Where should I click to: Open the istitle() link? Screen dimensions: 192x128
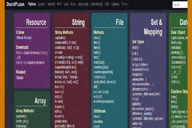click(x=58, y=111)
